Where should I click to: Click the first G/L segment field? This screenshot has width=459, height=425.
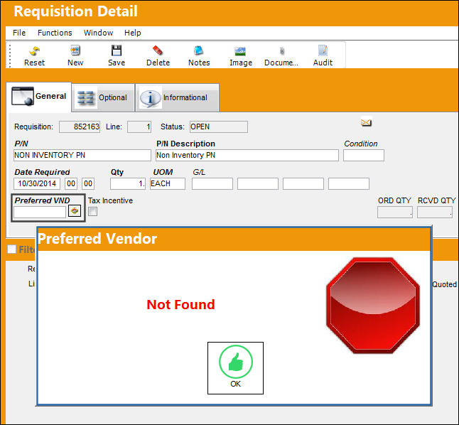212,183
